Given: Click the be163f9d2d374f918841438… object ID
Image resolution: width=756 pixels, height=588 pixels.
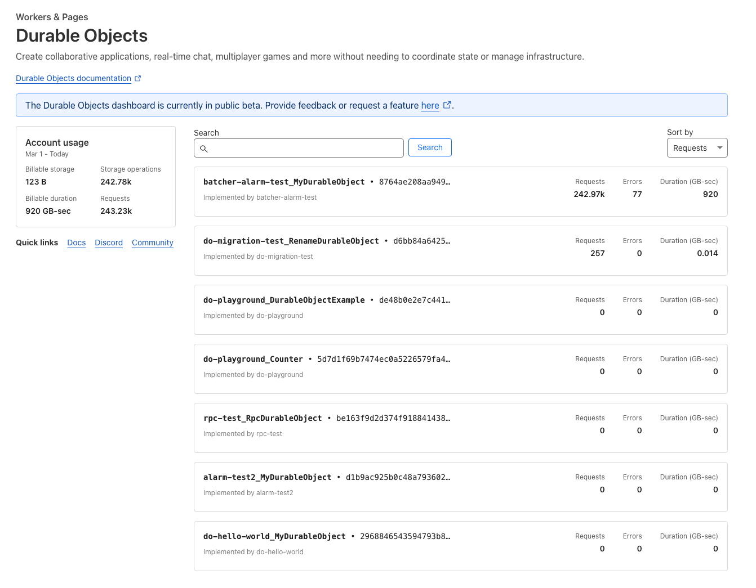Looking at the screenshot, I should pyautogui.click(x=393, y=418).
